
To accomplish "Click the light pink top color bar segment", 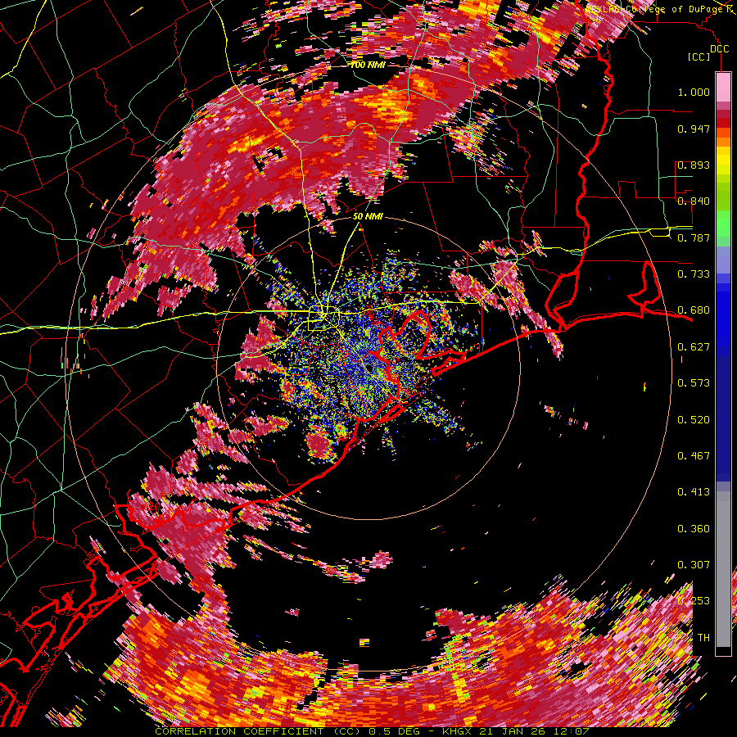I will (x=723, y=87).
